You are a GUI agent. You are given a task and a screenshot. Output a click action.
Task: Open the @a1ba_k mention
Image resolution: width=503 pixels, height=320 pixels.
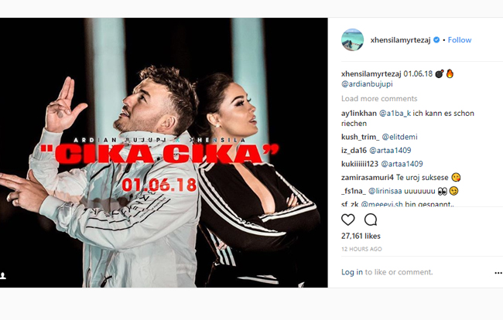tap(395, 114)
